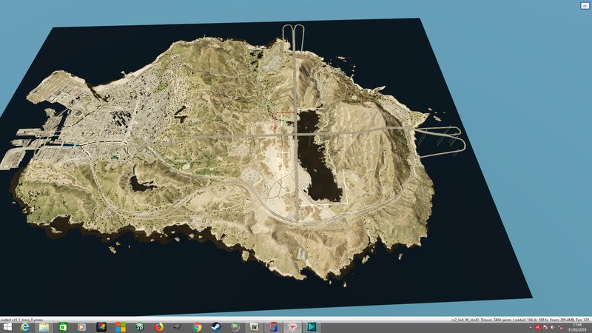The height and width of the screenshot is (333, 592).
Task: Open the red and blue app icon
Action: pos(273,327)
